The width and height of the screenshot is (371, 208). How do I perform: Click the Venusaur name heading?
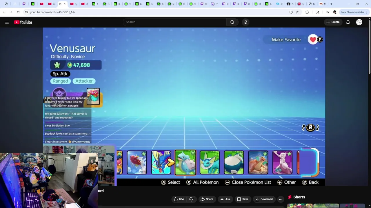coord(72,49)
